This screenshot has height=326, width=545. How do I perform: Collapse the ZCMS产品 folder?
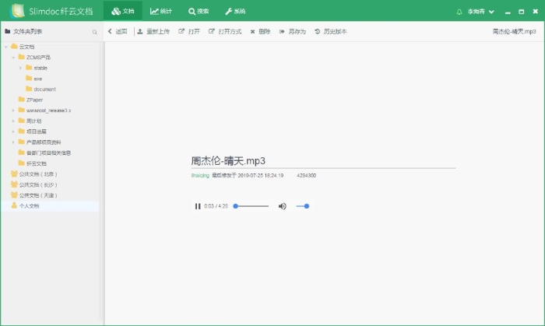click(13, 57)
